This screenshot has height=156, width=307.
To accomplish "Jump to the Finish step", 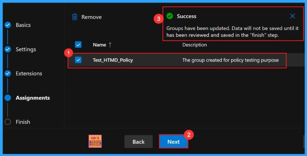I will pyautogui.click(x=23, y=122).
